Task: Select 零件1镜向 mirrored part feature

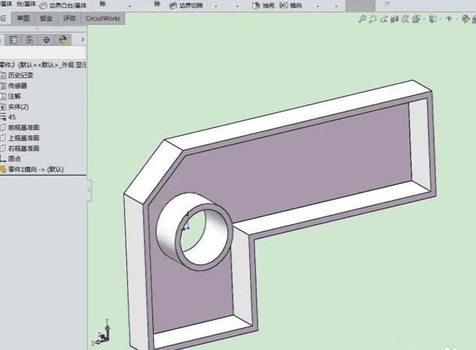Action: [x=32, y=169]
